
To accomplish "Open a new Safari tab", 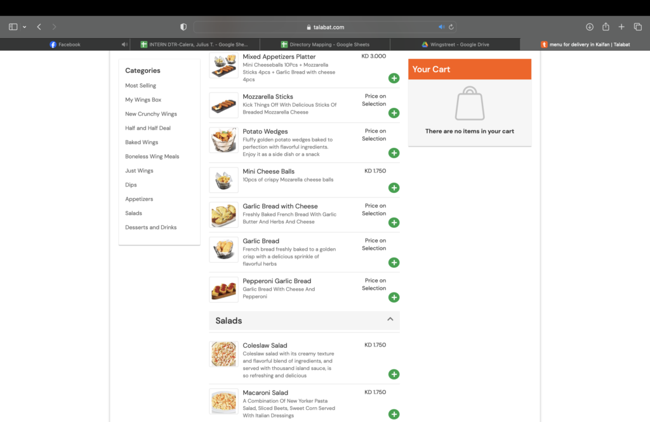I will coord(622,27).
